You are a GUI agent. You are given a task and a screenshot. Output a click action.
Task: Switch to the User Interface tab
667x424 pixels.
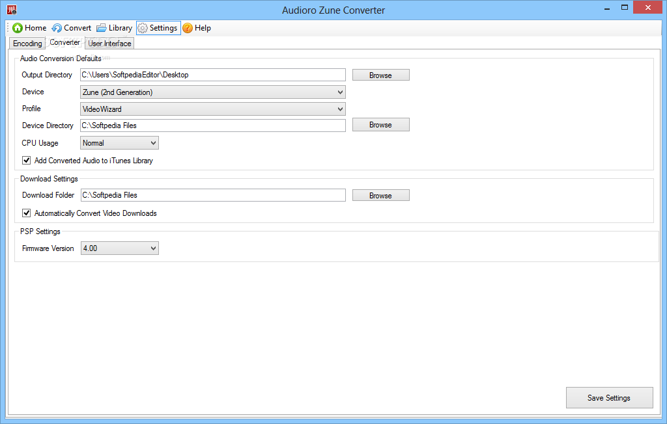pos(109,44)
